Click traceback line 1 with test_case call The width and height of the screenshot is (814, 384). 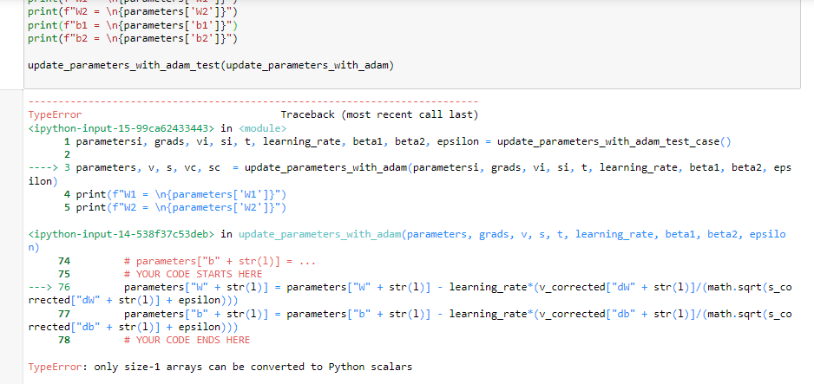click(397, 141)
